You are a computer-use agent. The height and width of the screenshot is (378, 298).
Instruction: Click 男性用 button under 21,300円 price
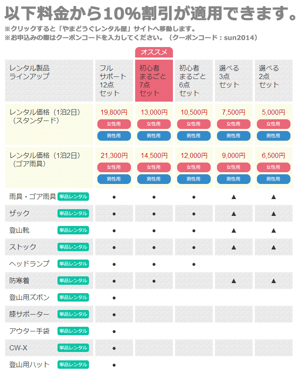(114, 179)
